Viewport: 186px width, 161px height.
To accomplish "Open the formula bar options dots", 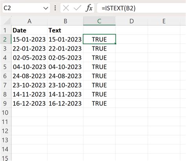I will coord(55,8).
